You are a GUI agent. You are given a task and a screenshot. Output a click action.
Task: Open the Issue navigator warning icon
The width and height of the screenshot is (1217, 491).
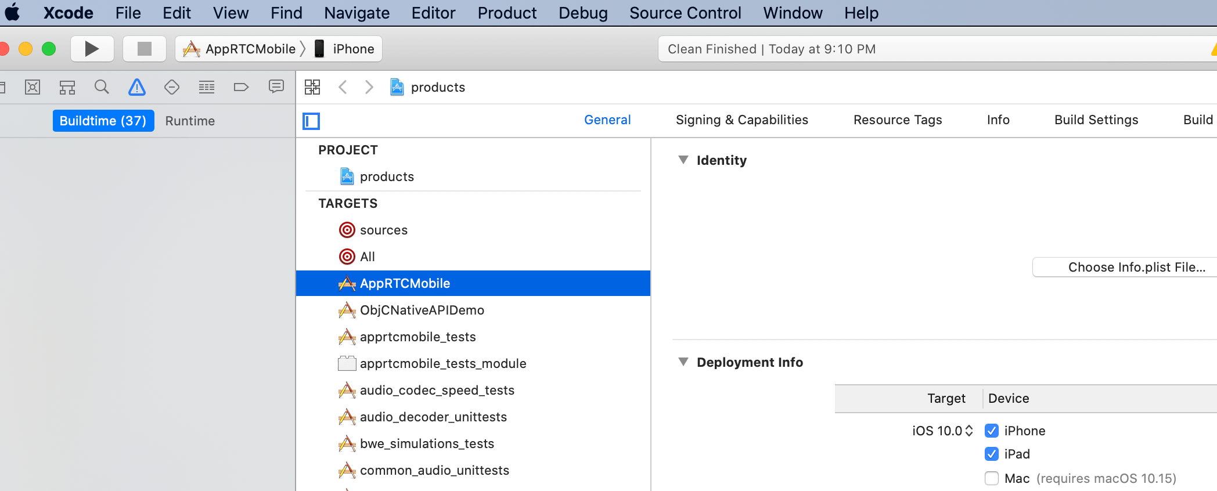pyautogui.click(x=137, y=87)
